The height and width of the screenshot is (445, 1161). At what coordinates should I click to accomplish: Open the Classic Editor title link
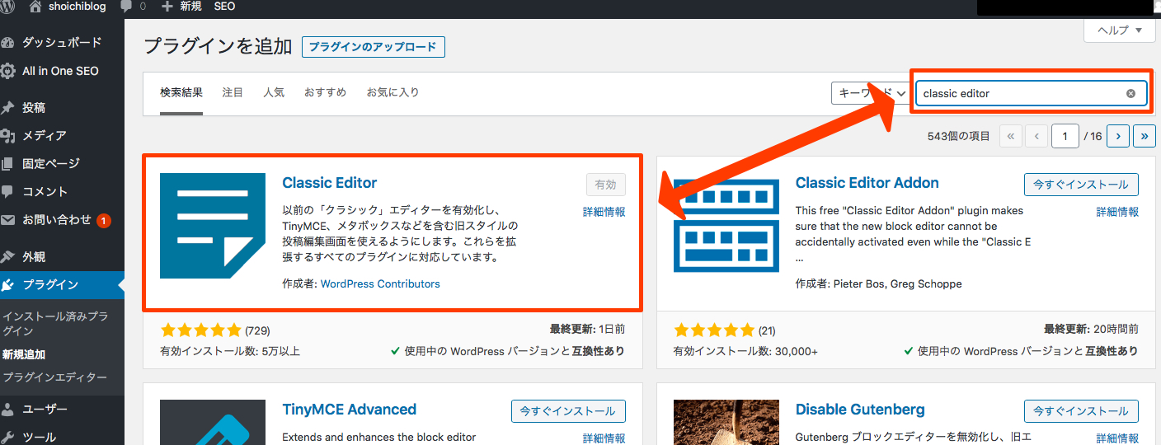coord(330,183)
